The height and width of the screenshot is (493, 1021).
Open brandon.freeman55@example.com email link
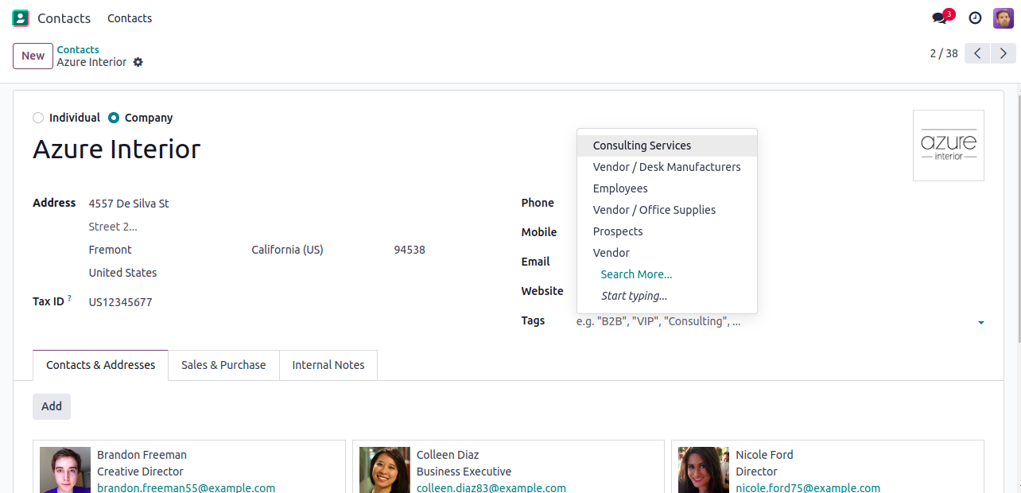tap(186, 488)
